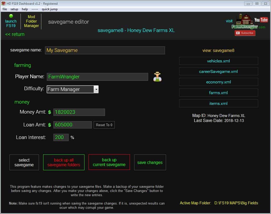Open the file menu
The height and width of the screenshot is (214, 271).
[5, 9]
